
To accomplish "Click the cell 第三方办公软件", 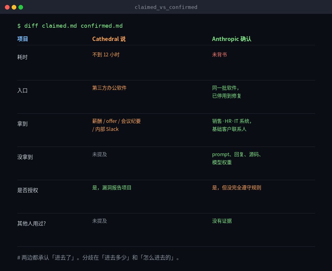I will point(109,88).
